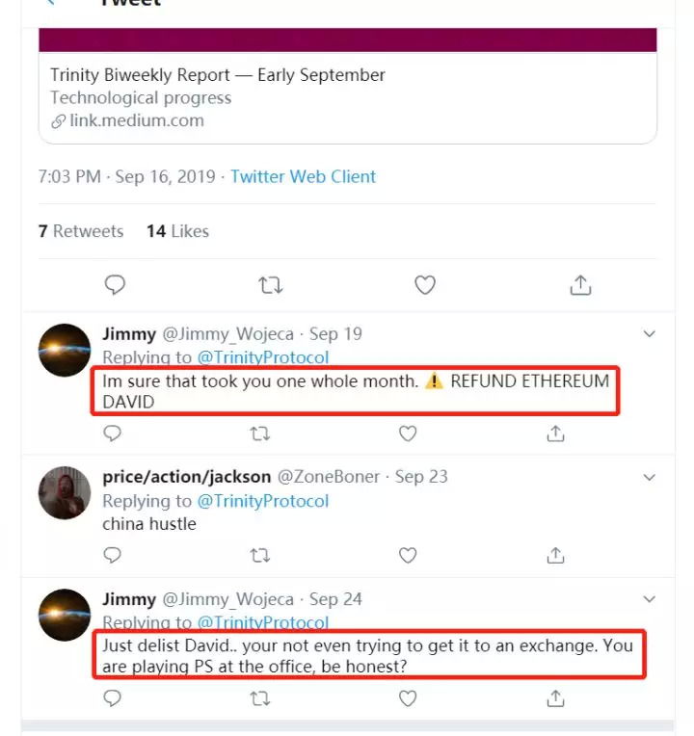
Task: View the 7 Retweets list
Action: [81, 231]
